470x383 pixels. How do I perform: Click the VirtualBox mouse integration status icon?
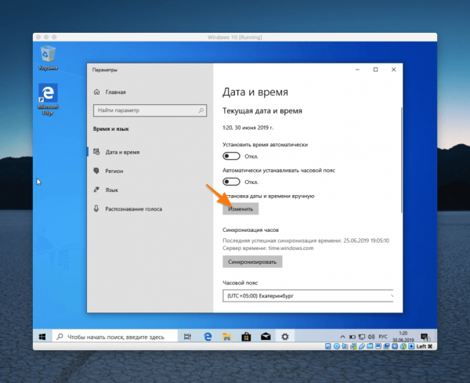click(403, 346)
